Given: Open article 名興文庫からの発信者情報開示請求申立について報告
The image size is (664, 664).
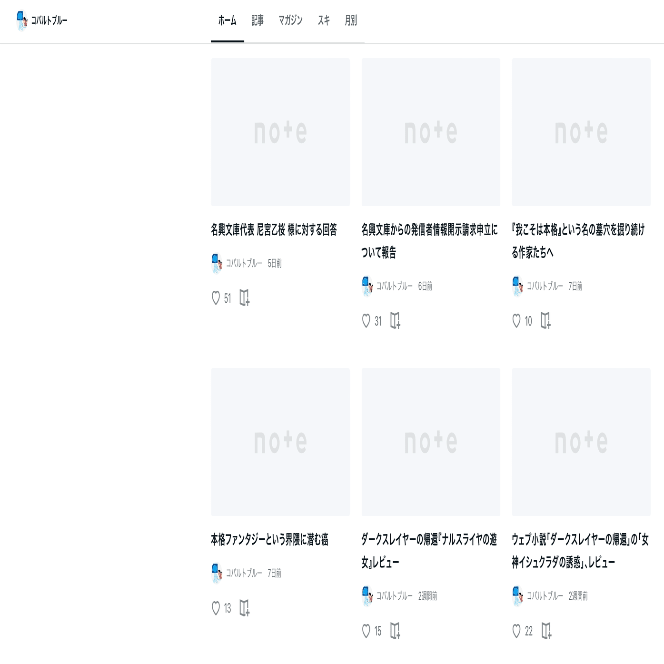Looking at the screenshot, I should (430, 241).
